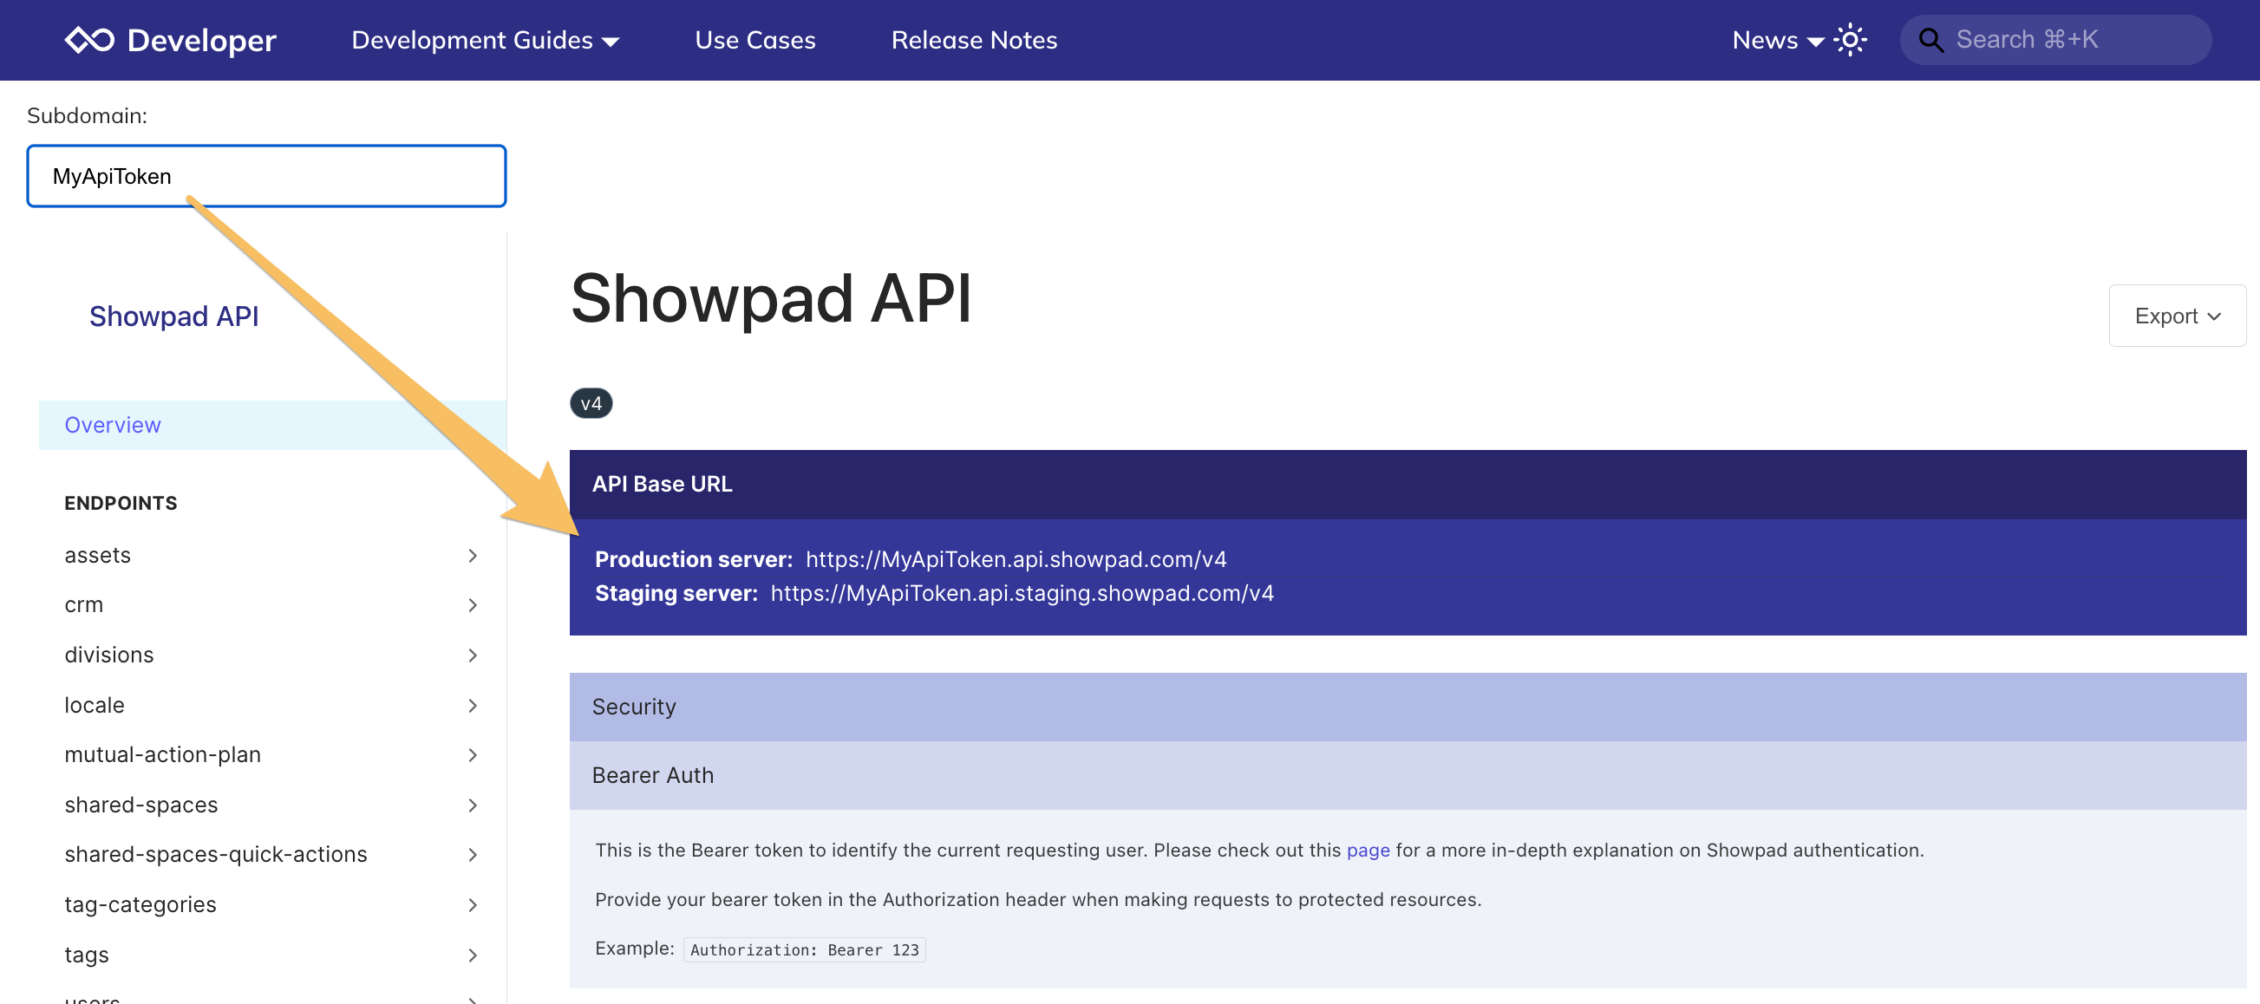Go to Release Notes
Viewport: 2260px width, 1004px height.
[974, 41]
